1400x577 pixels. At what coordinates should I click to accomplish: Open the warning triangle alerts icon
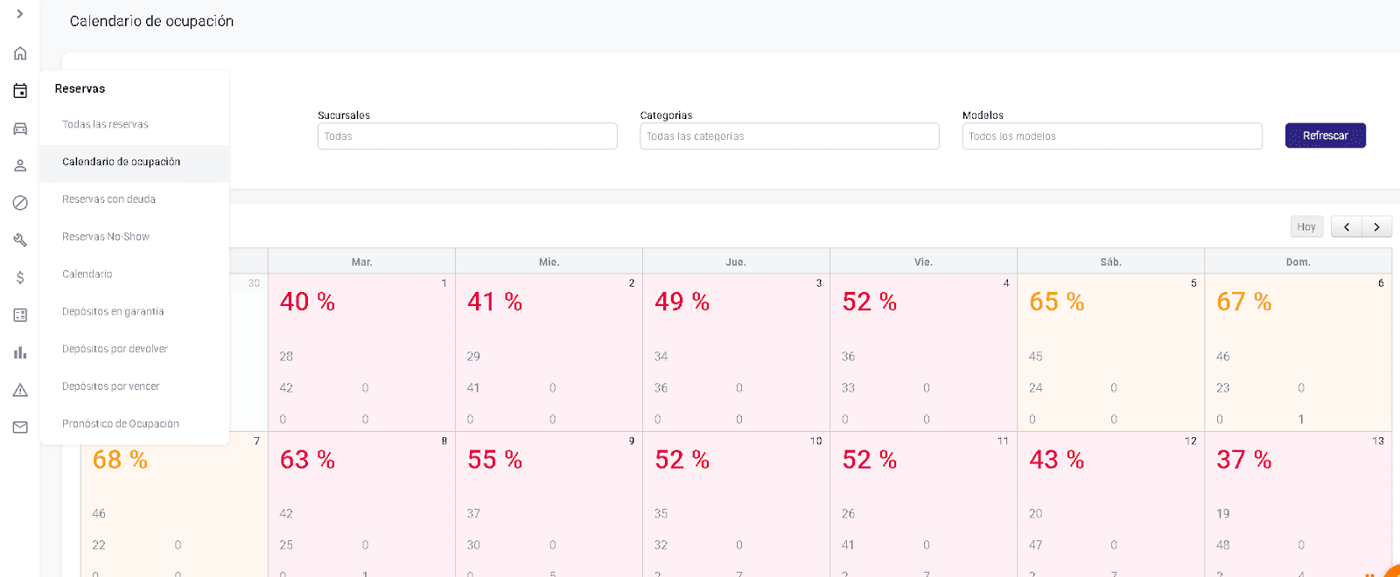tap(20, 390)
